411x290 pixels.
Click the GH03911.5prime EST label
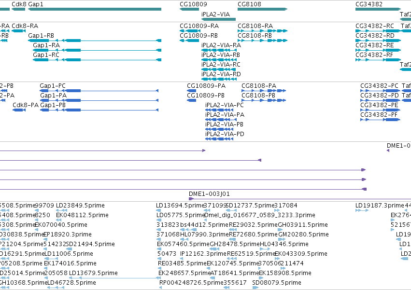(303, 225)
